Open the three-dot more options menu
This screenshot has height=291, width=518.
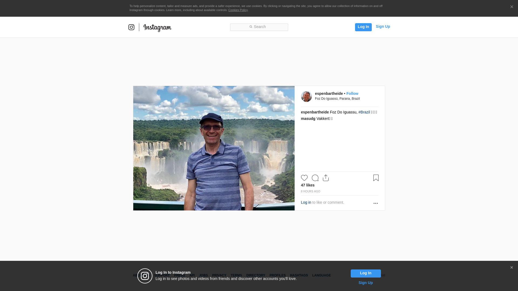(375, 203)
